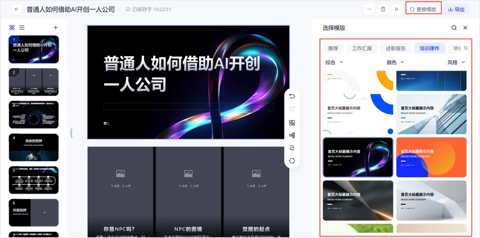Click 上传 under the 觉醒的起点 card

262,186
